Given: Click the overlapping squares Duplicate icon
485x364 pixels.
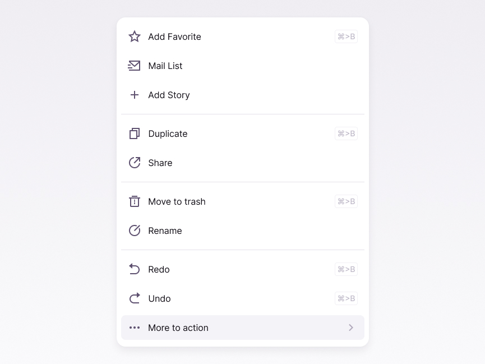Looking at the screenshot, I should coord(135,133).
